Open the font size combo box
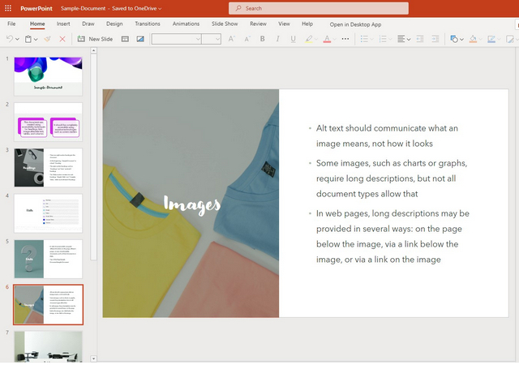The width and height of the screenshot is (519, 365). point(212,39)
